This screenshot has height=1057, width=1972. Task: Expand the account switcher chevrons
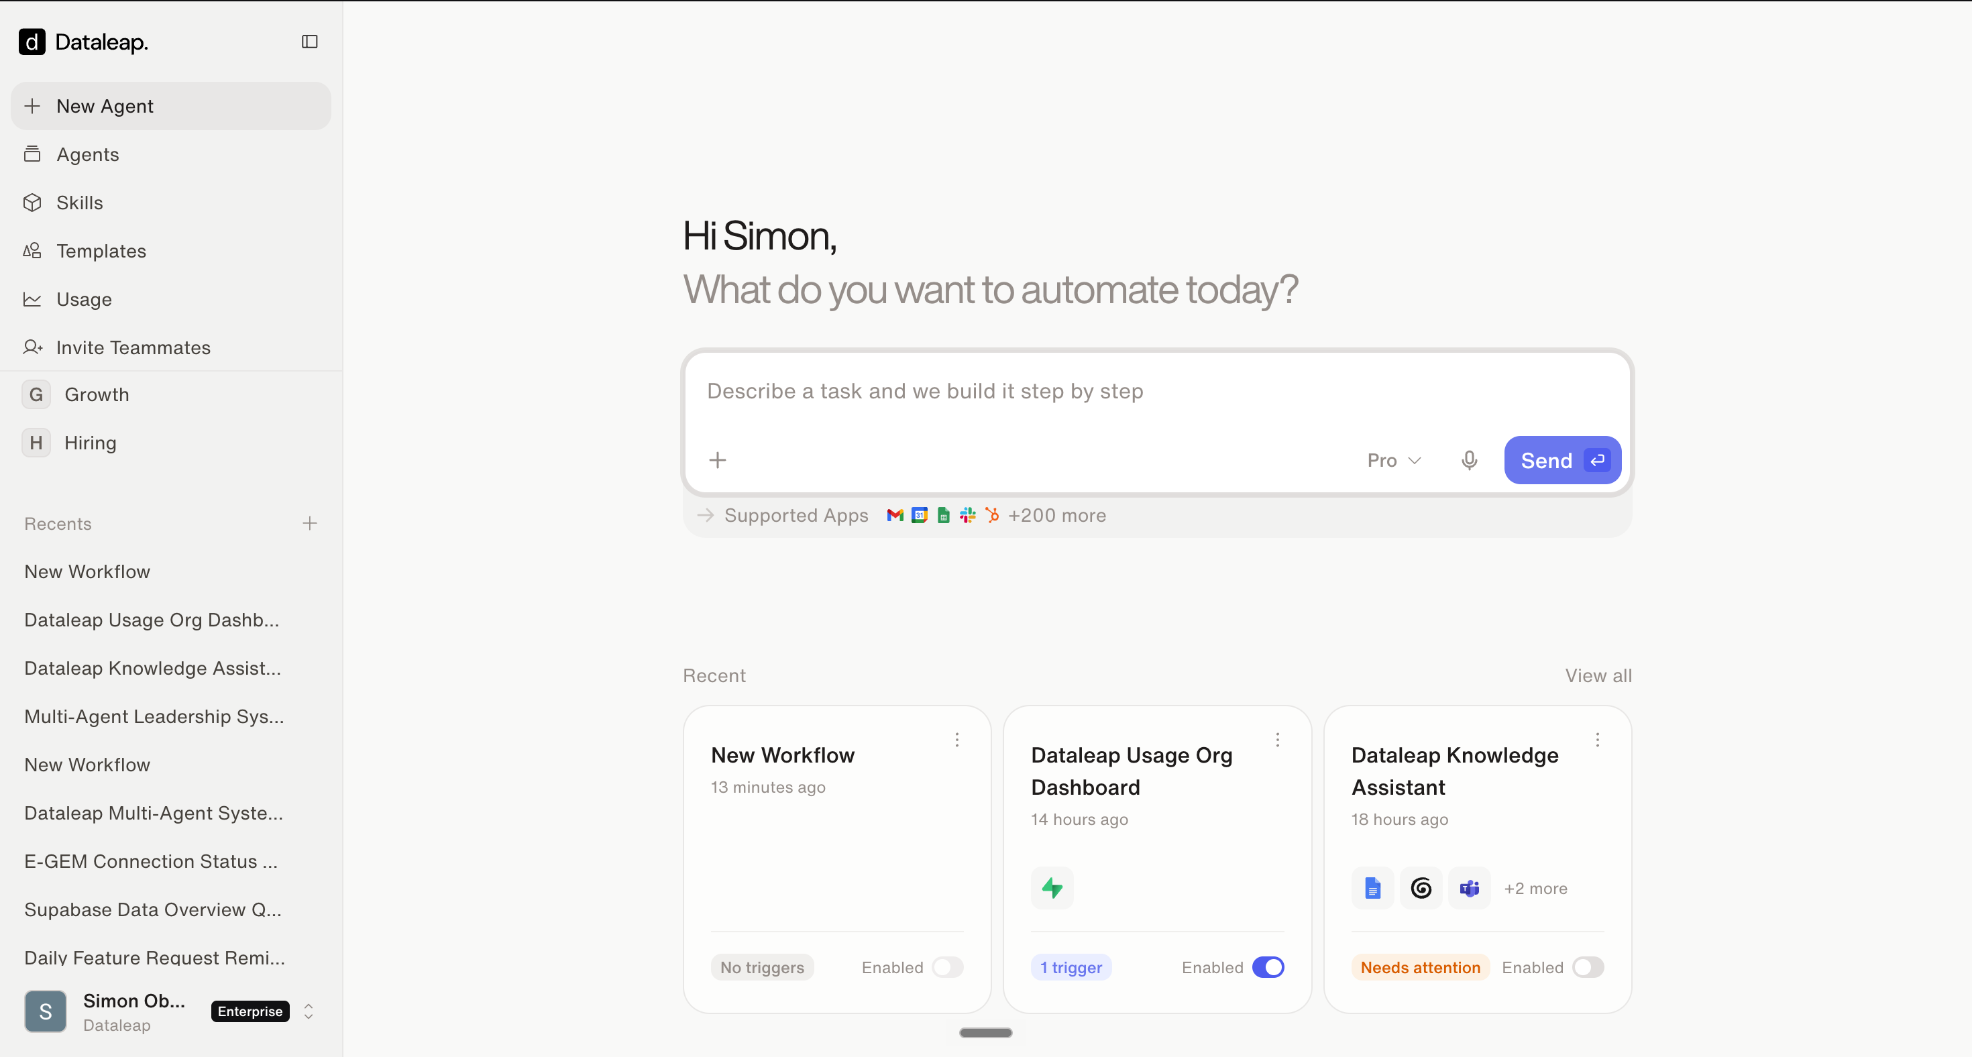309,1011
